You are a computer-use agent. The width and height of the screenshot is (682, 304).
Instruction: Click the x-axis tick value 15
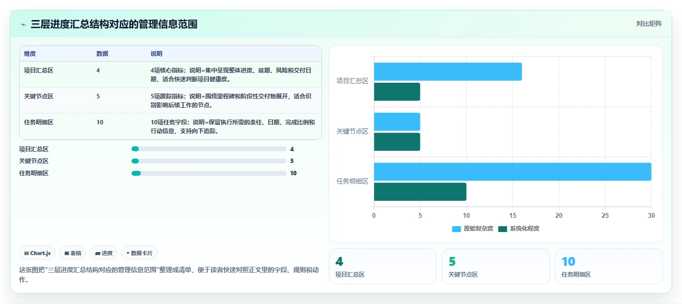click(512, 215)
